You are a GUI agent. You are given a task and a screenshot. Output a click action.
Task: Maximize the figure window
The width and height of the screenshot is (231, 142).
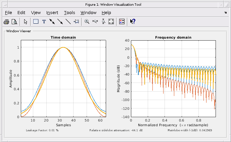tap(227, 5)
